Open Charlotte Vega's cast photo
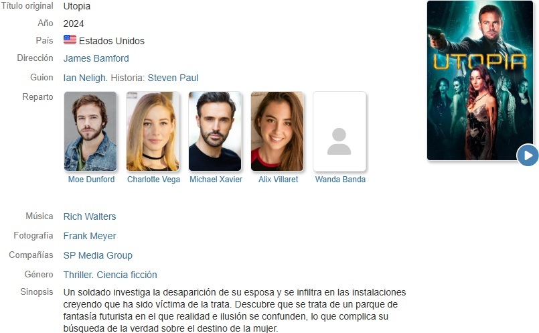The width and height of the screenshot is (539, 333). coord(153,131)
